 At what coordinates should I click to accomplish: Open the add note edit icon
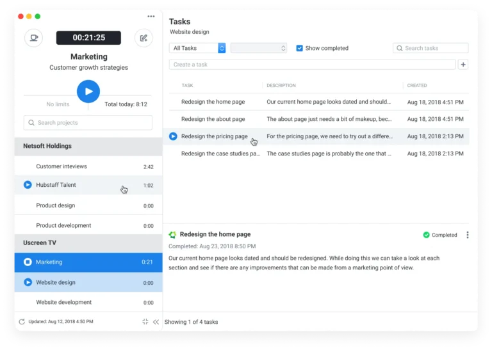point(143,38)
